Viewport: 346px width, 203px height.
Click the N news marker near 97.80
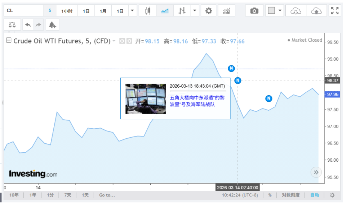269,98
